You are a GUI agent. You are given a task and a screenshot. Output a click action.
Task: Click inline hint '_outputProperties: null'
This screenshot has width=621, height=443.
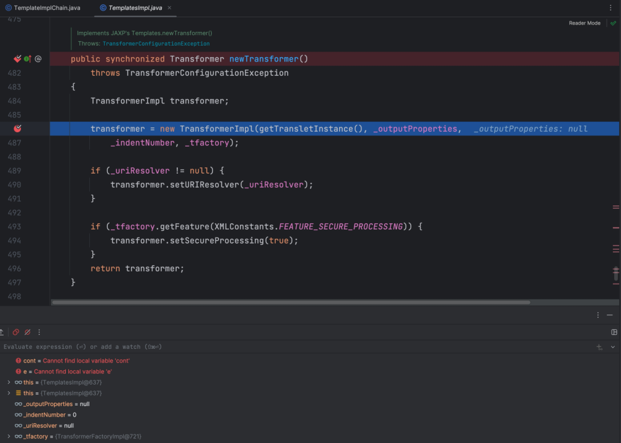[530, 129]
